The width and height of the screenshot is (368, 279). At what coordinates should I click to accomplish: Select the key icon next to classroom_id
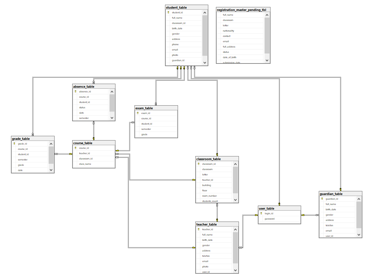[198, 164]
